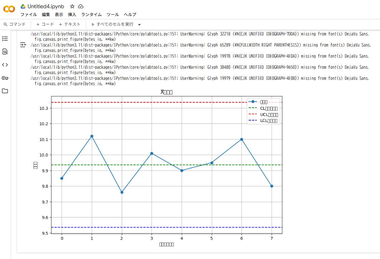Open the files folder sidebar icon
This screenshot has height=259, width=380.
click(5, 91)
